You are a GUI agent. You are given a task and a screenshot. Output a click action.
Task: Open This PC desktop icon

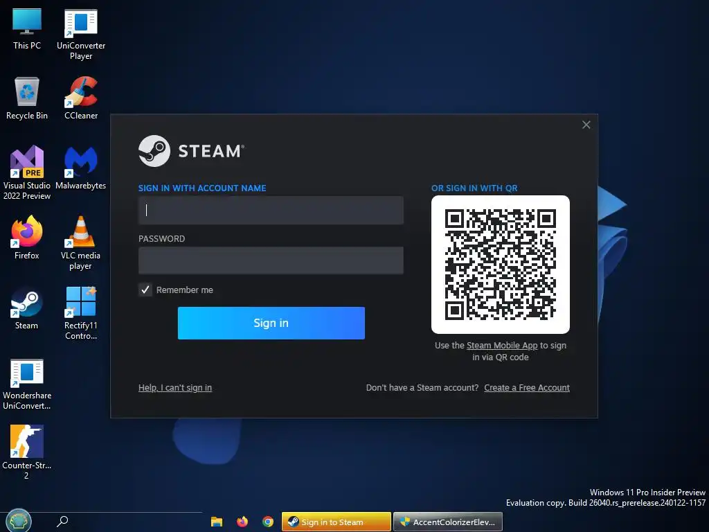pos(27,29)
